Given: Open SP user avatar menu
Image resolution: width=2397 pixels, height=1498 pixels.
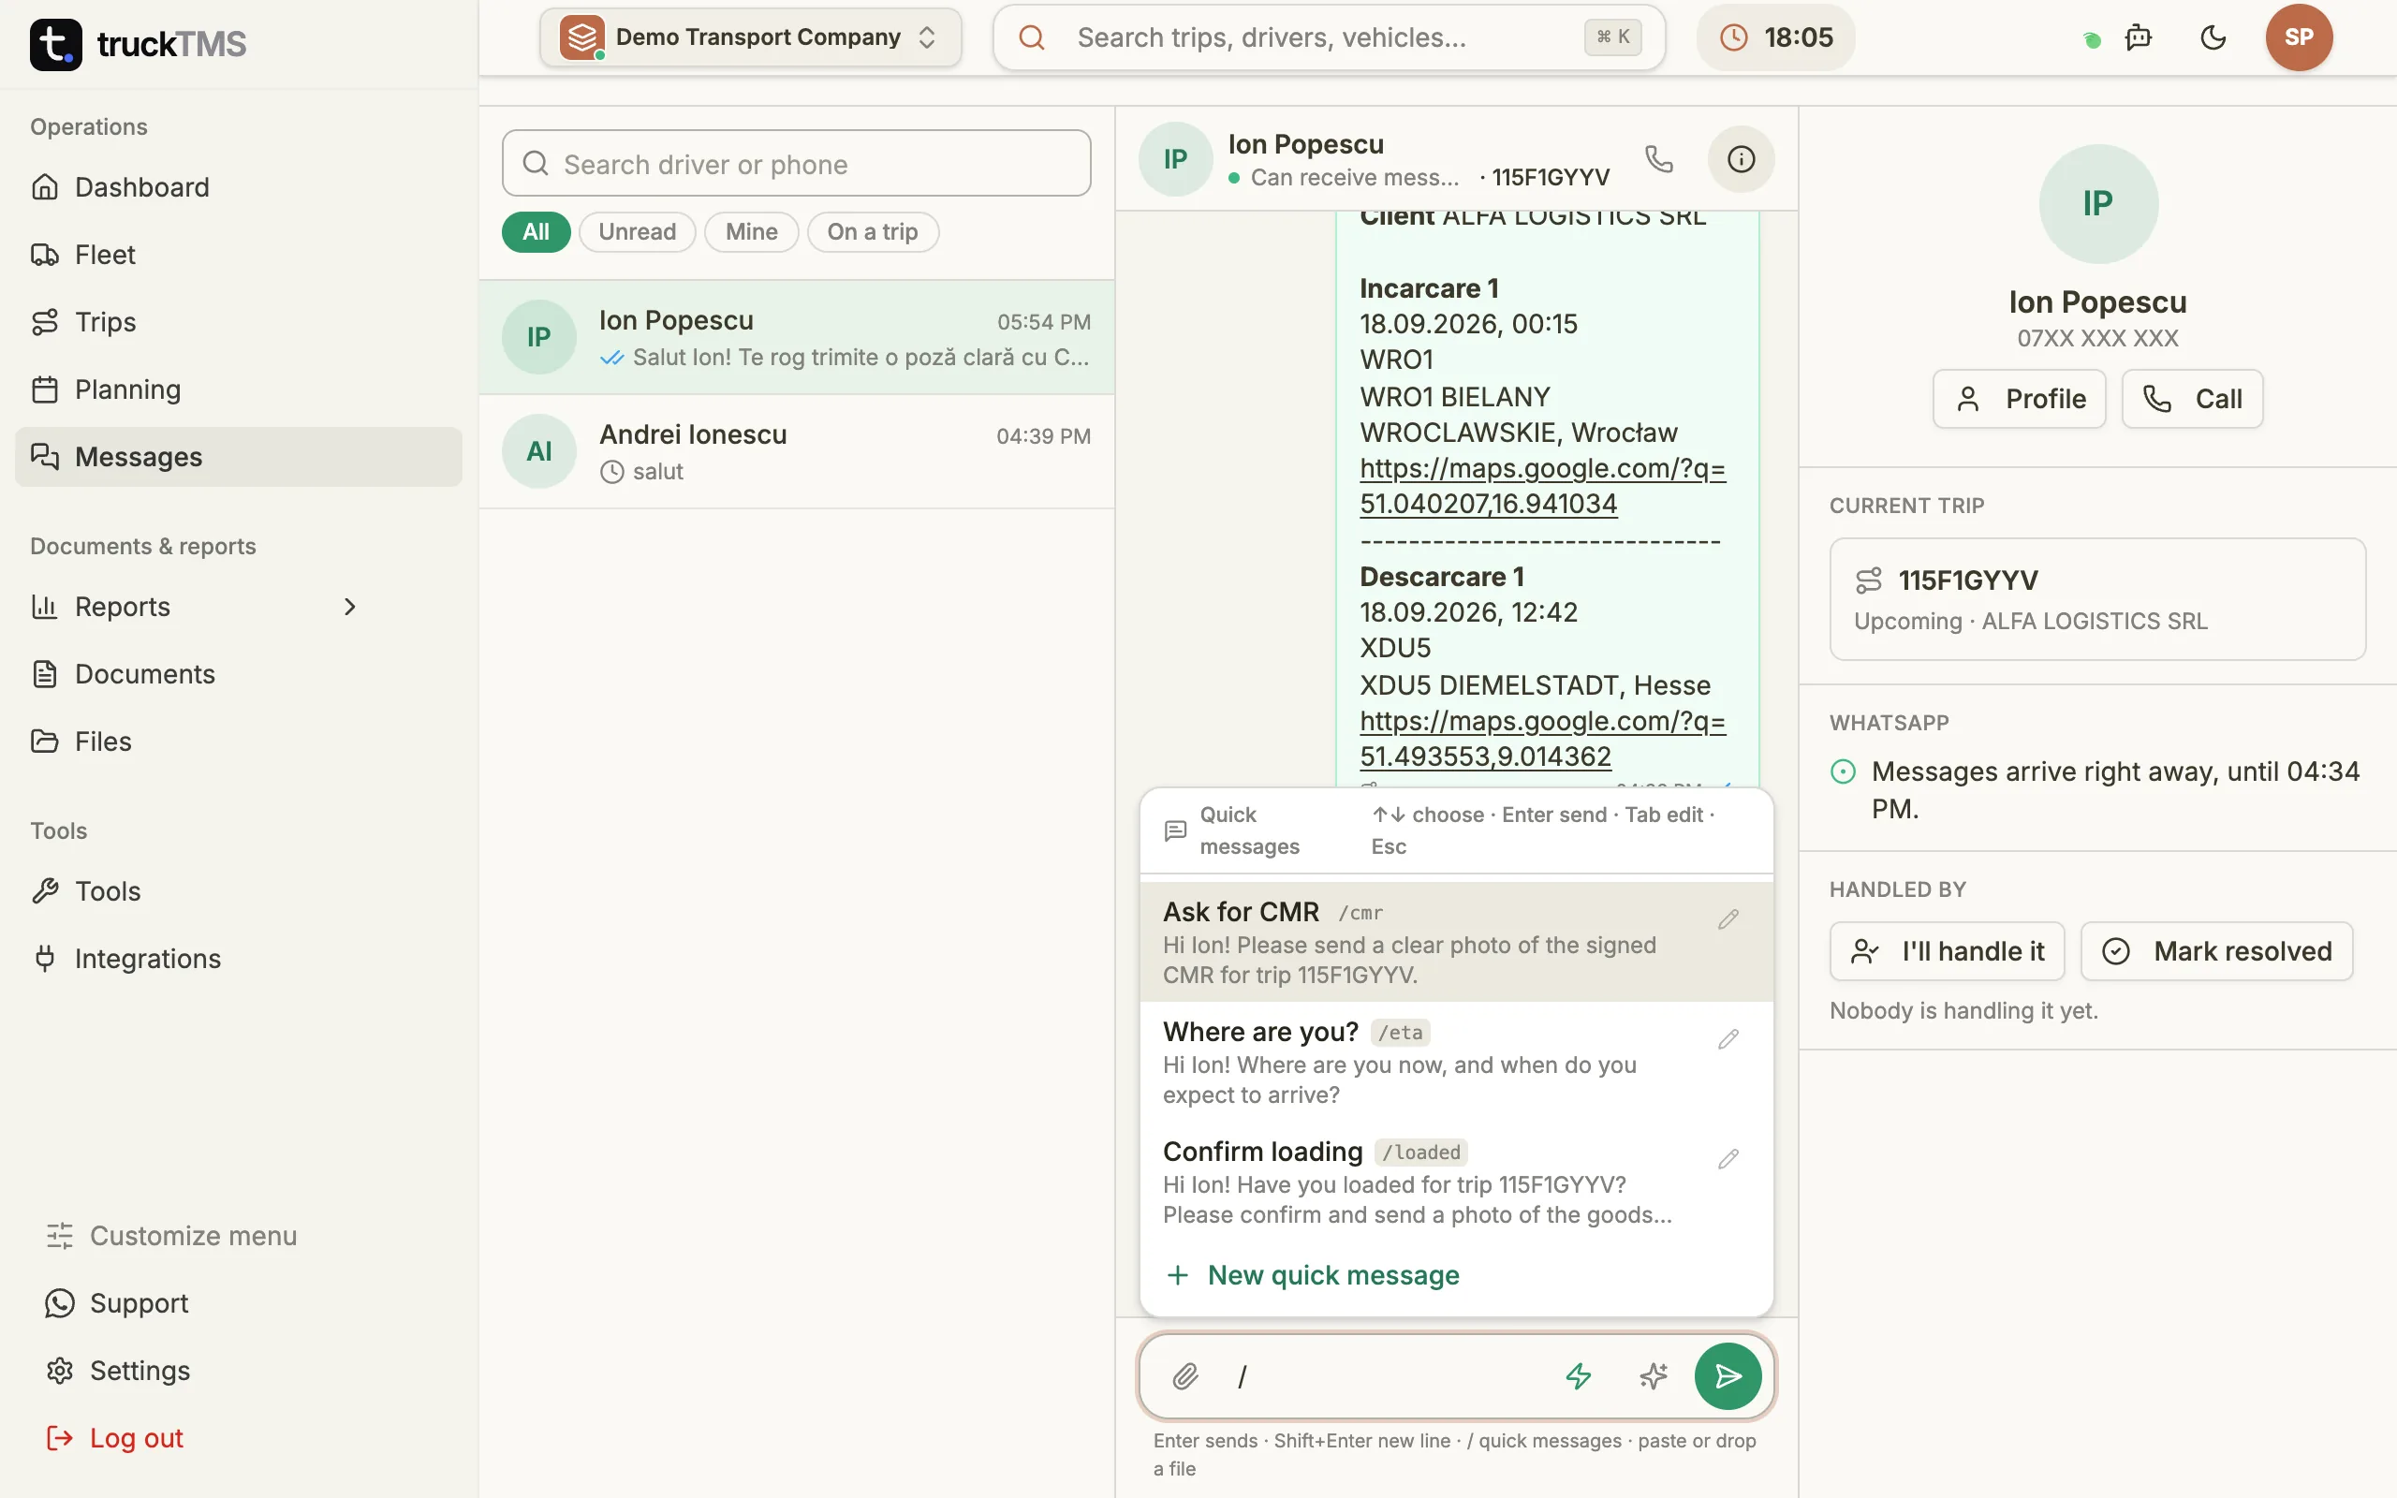Looking at the screenshot, I should (x=2298, y=37).
